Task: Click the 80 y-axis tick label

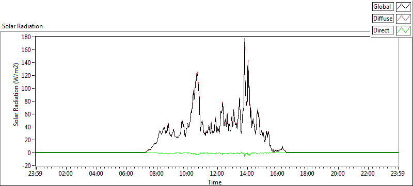Action: point(28,102)
